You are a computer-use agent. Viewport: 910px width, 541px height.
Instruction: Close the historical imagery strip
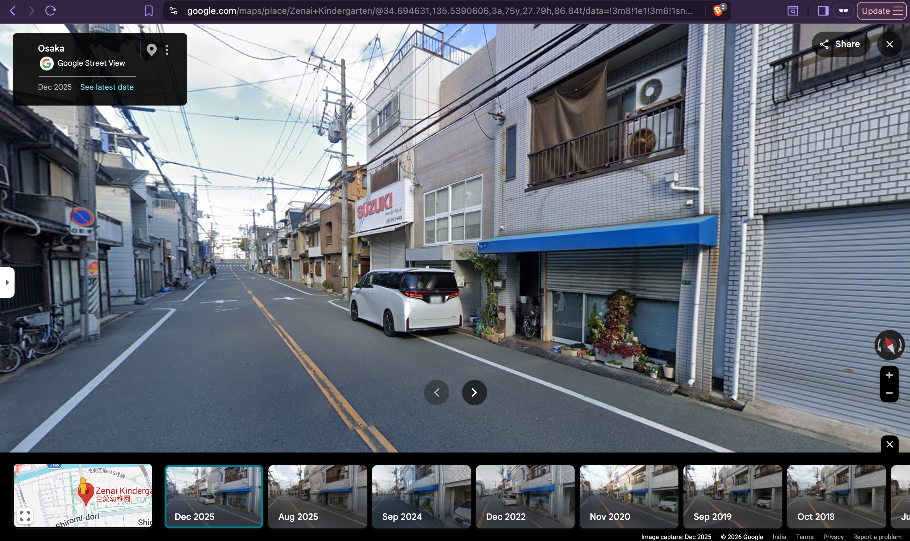[889, 444]
